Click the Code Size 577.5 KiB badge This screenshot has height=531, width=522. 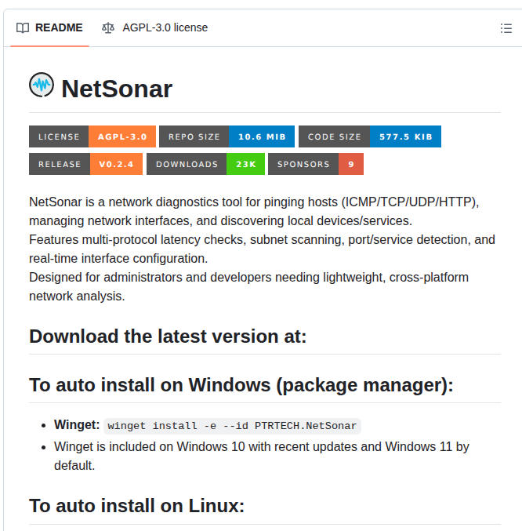pos(370,136)
